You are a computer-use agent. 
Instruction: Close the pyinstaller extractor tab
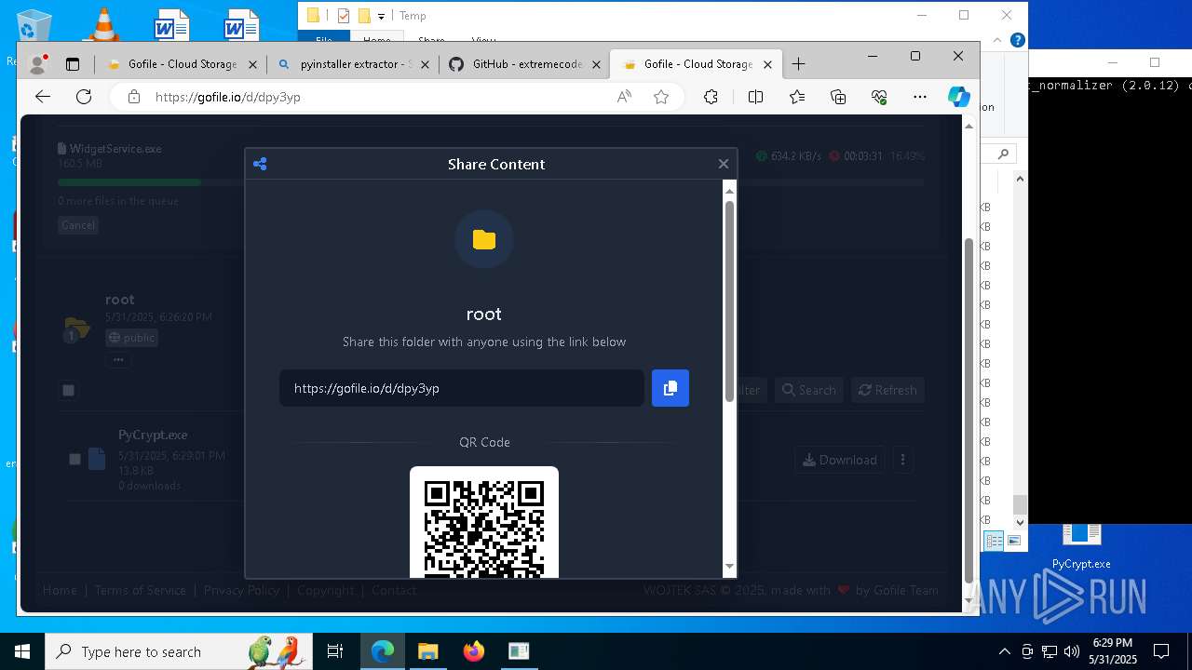pyautogui.click(x=425, y=64)
